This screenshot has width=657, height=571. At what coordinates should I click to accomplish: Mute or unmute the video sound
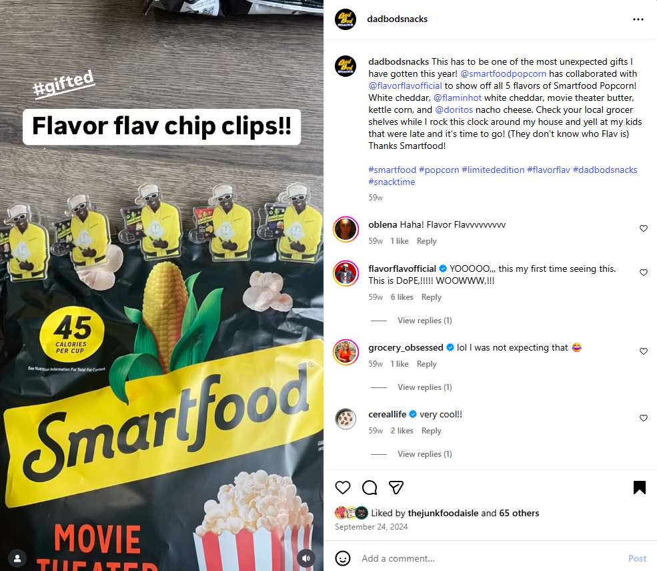[306, 558]
